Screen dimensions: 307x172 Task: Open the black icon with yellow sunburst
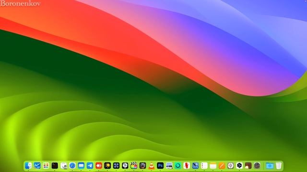pos(107,166)
